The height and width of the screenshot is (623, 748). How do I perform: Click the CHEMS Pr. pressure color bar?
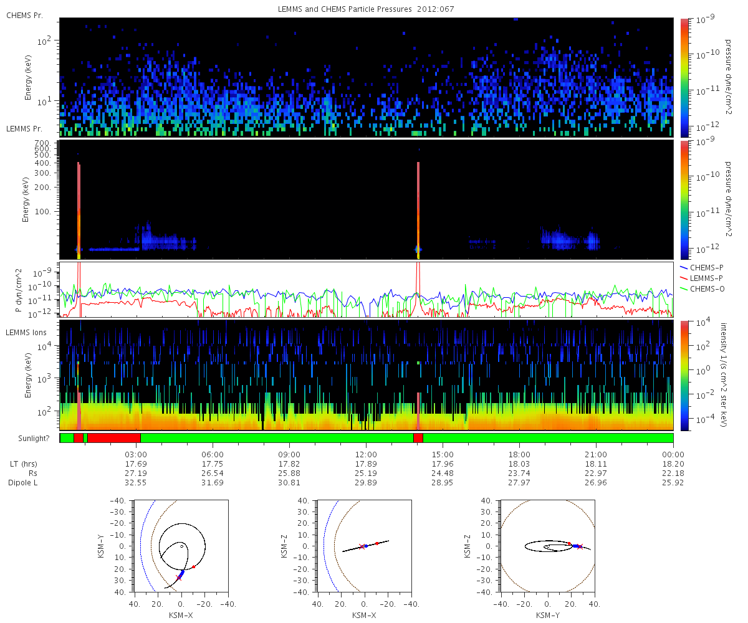click(684, 77)
